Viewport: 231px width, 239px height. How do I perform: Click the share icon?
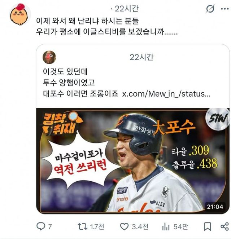tap(225, 226)
